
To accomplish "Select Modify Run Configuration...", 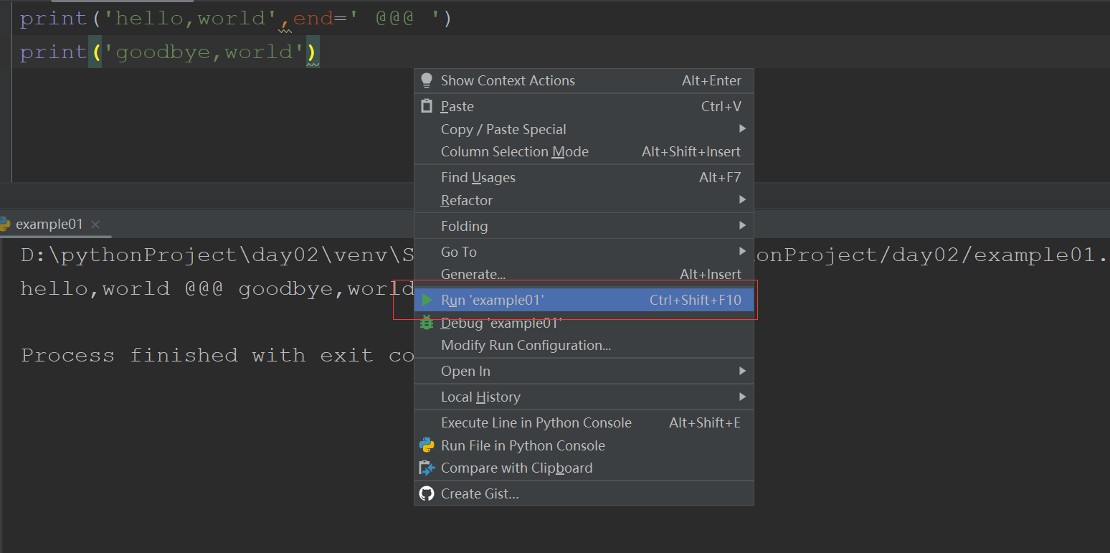I will tap(584, 346).
